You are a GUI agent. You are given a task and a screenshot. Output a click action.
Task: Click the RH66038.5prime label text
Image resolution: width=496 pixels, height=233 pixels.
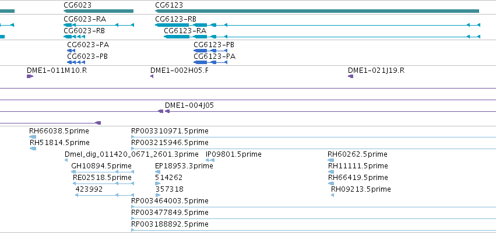coord(59,131)
